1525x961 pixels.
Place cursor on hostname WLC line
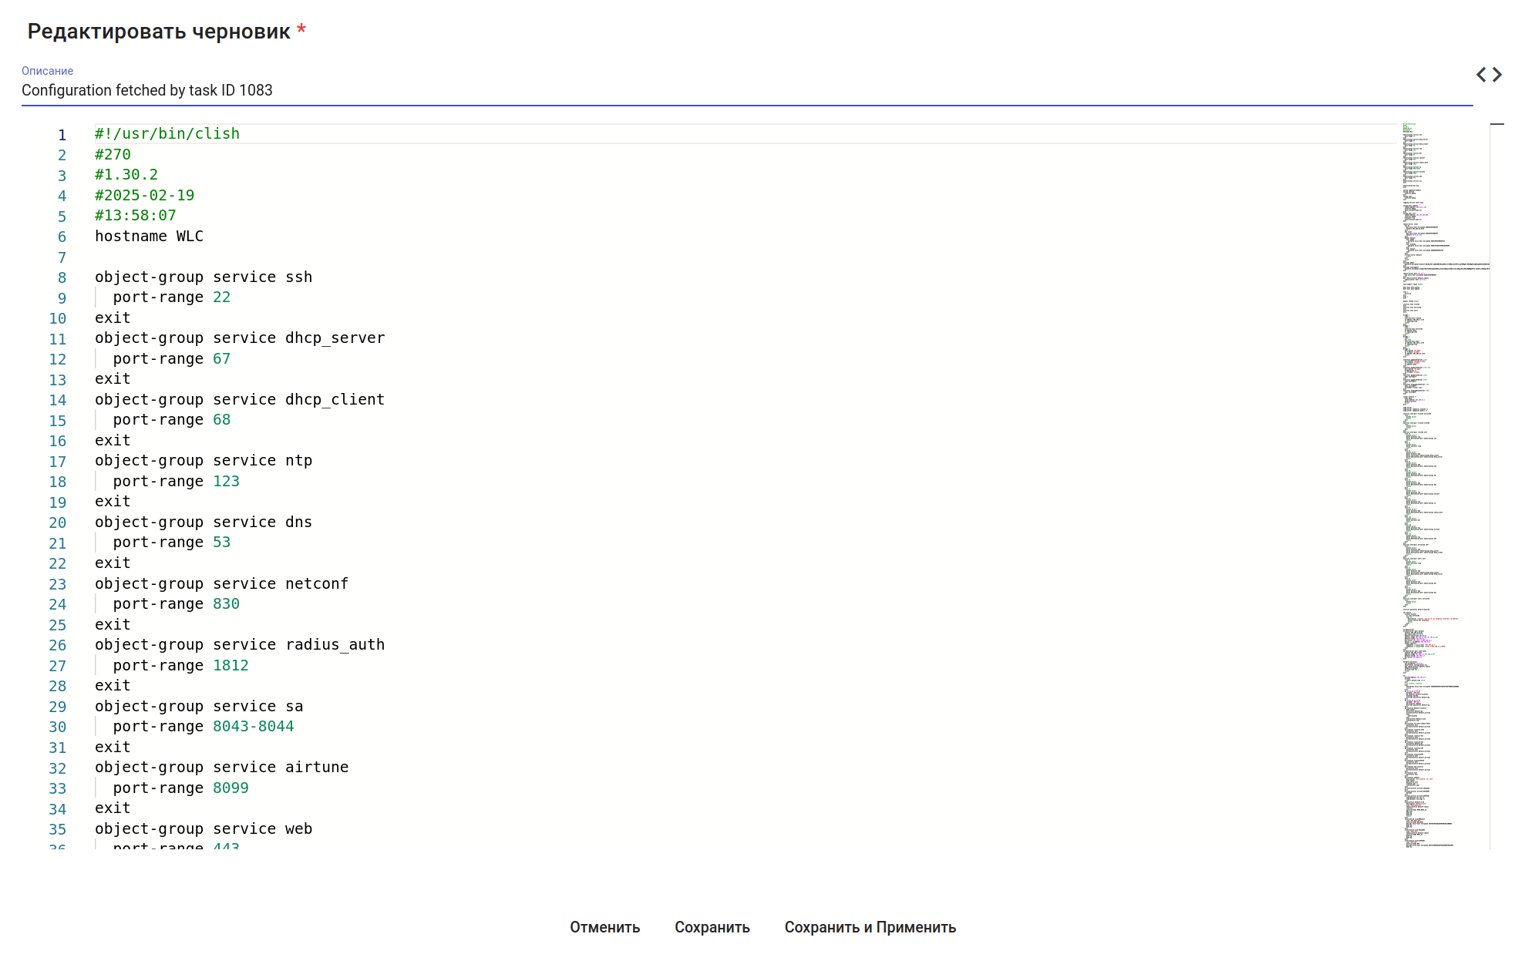tap(149, 237)
